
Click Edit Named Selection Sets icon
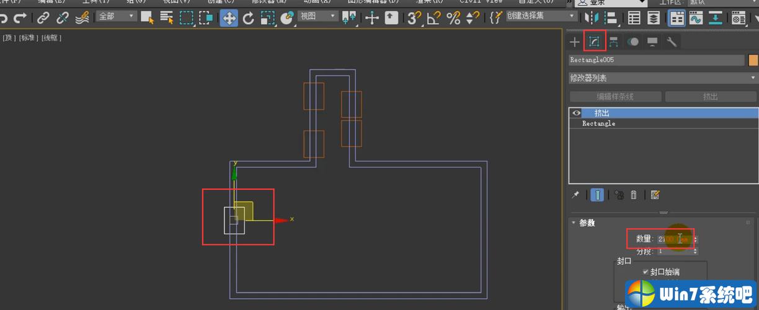[496, 17]
